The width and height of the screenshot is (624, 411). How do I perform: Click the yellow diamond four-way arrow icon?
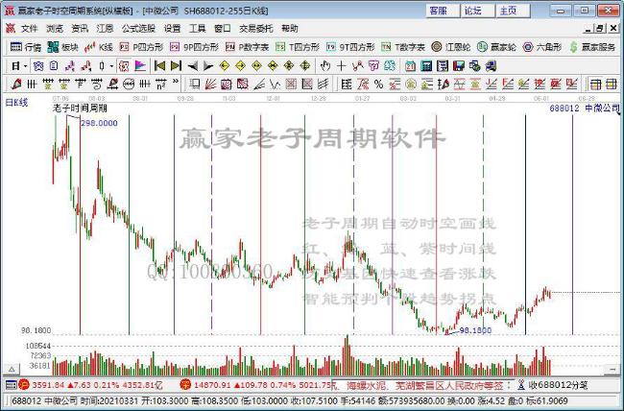[x=305, y=65]
